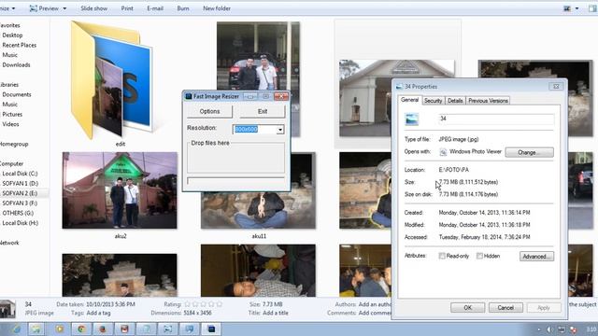Screen dimensions: 598x336
Task: Open Downloads in the sidebar
Action: [x=16, y=64]
